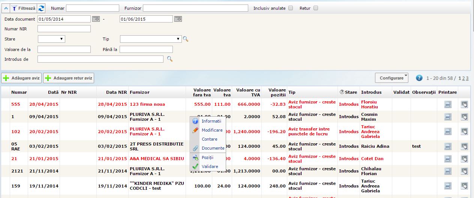Click magnifier icon next to Tip dropdown
The width and height of the screenshot is (474, 198).
tap(185, 39)
